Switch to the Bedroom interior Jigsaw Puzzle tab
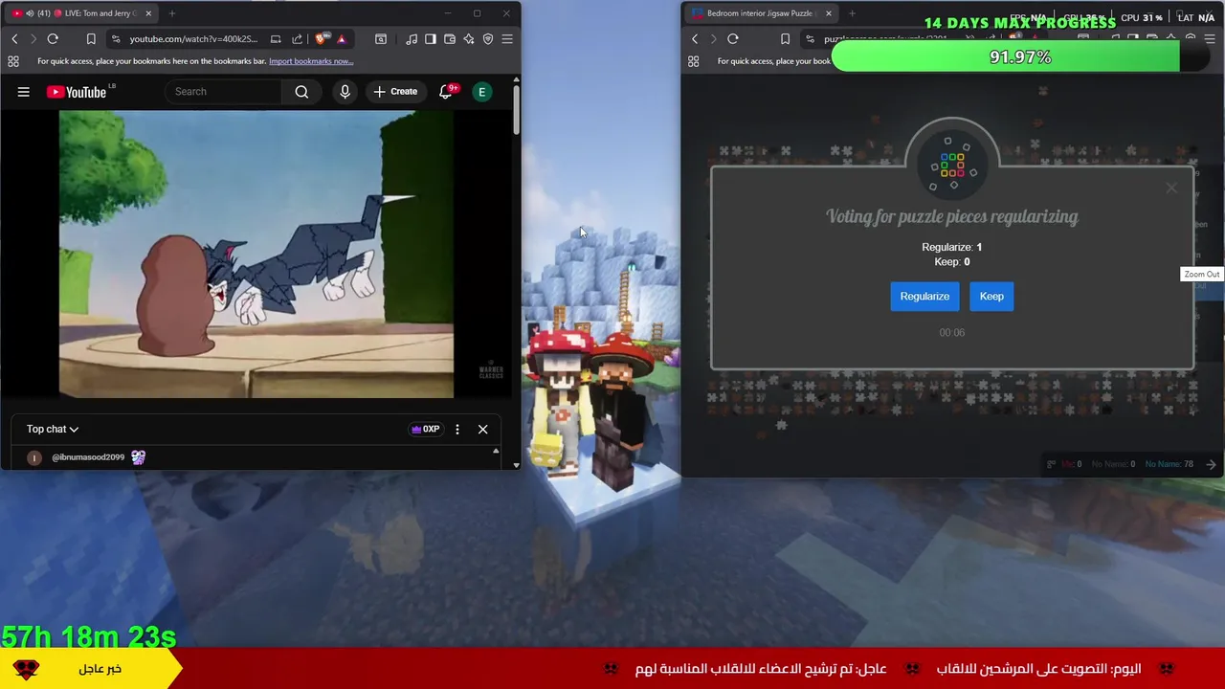Viewport: 1225px width, 689px height. tap(760, 13)
